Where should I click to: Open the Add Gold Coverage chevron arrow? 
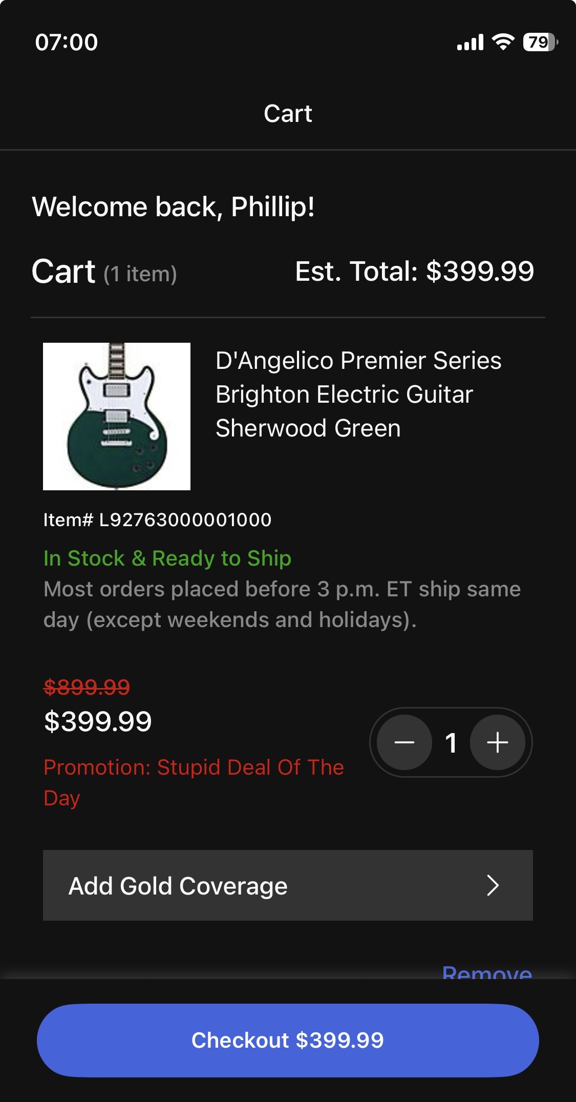pos(493,885)
